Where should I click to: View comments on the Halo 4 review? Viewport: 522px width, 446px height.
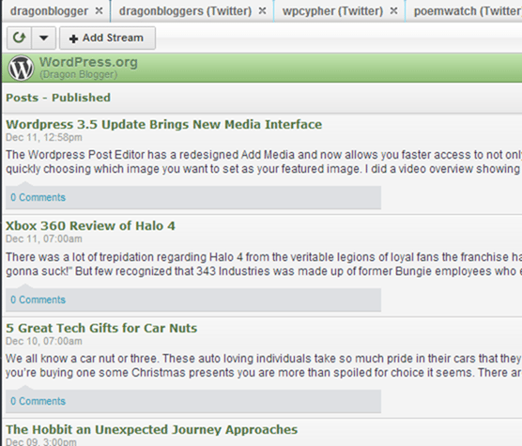(38, 300)
